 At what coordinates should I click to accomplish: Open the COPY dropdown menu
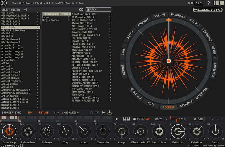point(161,119)
